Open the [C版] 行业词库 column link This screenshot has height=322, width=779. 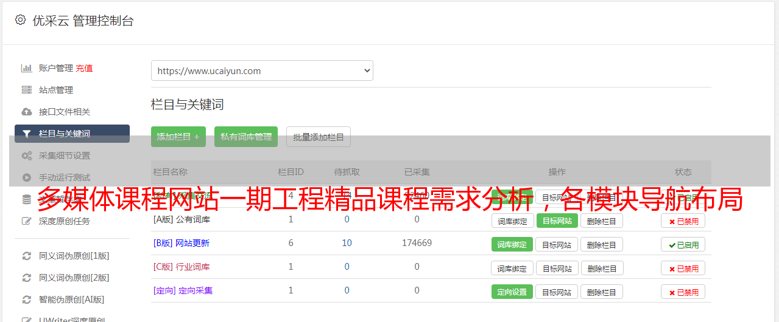point(182,267)
